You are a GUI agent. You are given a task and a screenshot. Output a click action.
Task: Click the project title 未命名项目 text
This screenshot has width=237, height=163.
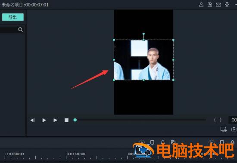pyautogui.click(x=12, y=5)
